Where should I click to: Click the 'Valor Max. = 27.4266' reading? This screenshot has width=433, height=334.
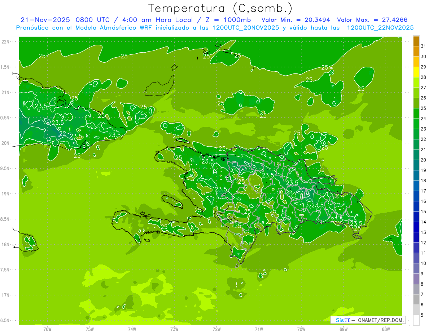(372, 20)
